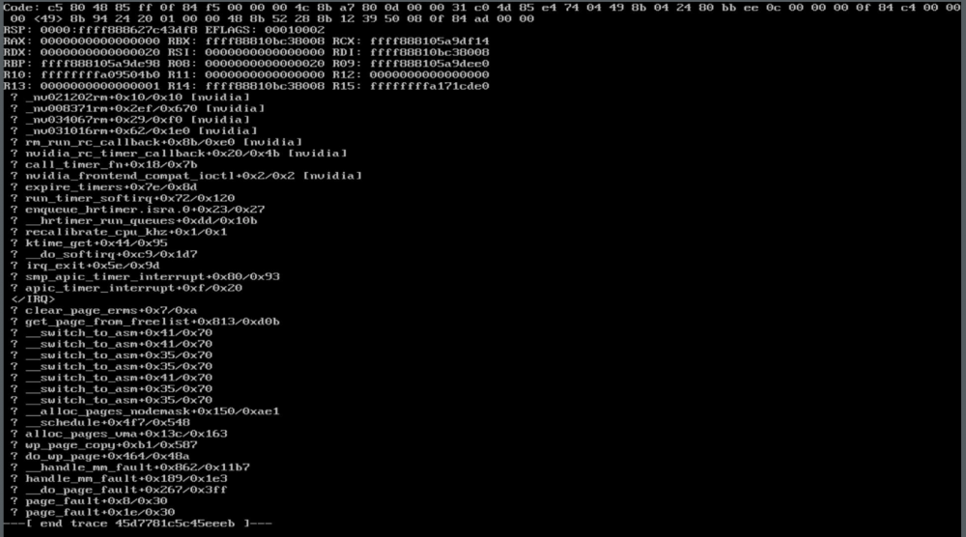Click the __do_softirq+0xc9/0x1d7 line
The width and height of the screenshot is (966, 537).
pos(104,254)
